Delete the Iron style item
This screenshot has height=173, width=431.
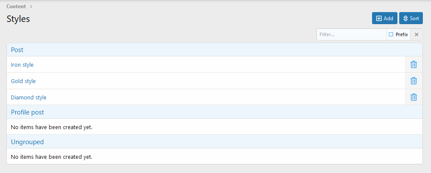point(413,65)
